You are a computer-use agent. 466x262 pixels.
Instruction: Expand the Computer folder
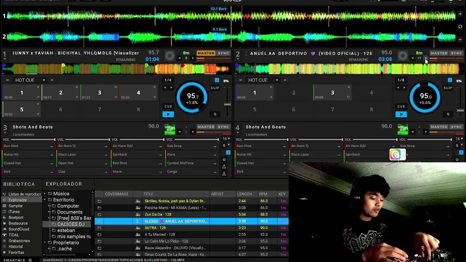(x=49, y=206)
